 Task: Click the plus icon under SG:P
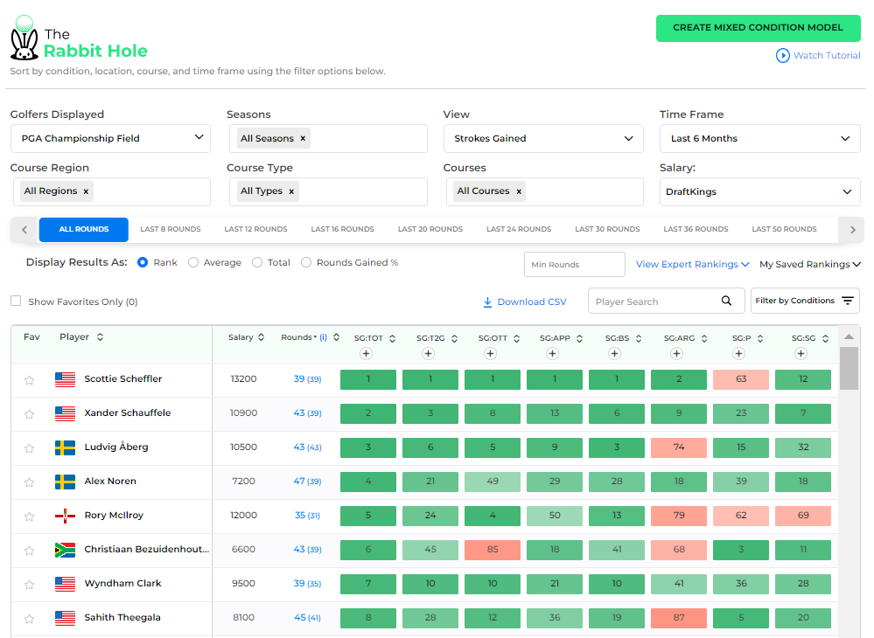pos(739,353)
